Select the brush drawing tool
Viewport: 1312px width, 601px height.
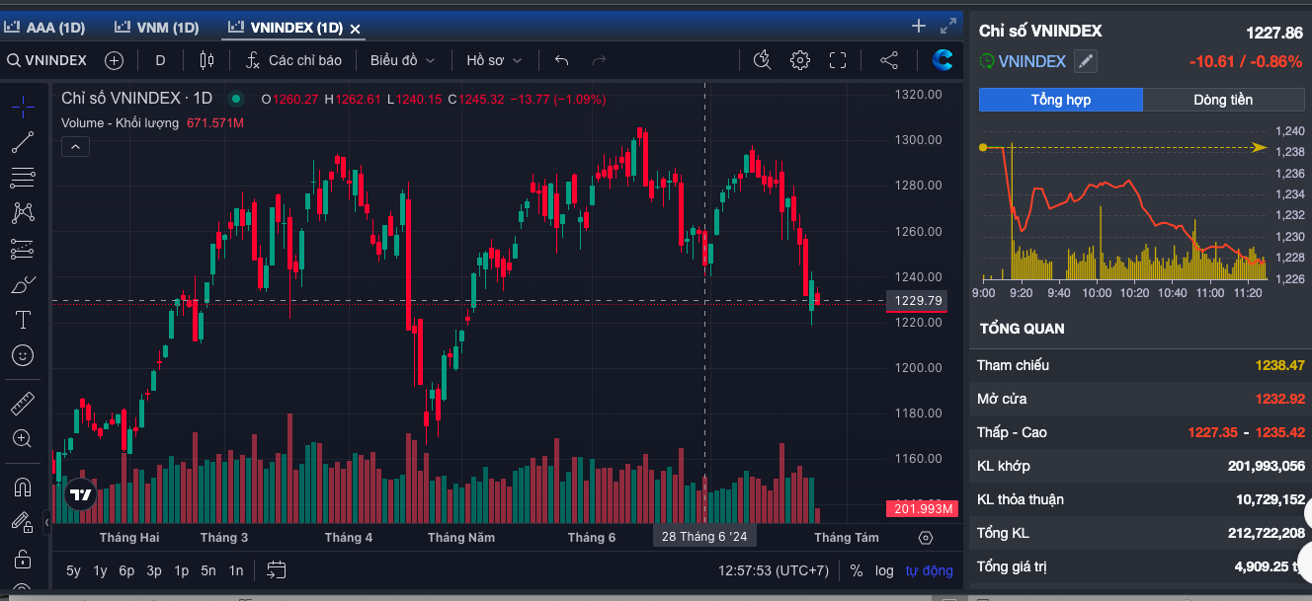click(x=22, y=284)
